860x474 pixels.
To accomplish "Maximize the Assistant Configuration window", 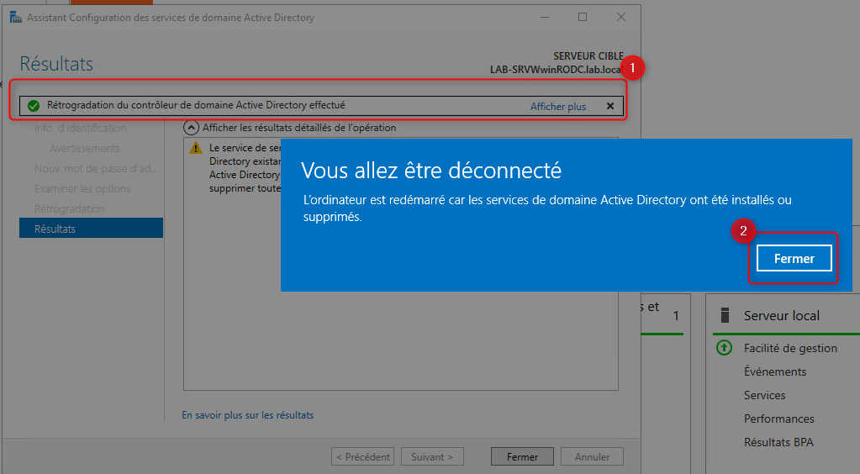I will (583, 17).
